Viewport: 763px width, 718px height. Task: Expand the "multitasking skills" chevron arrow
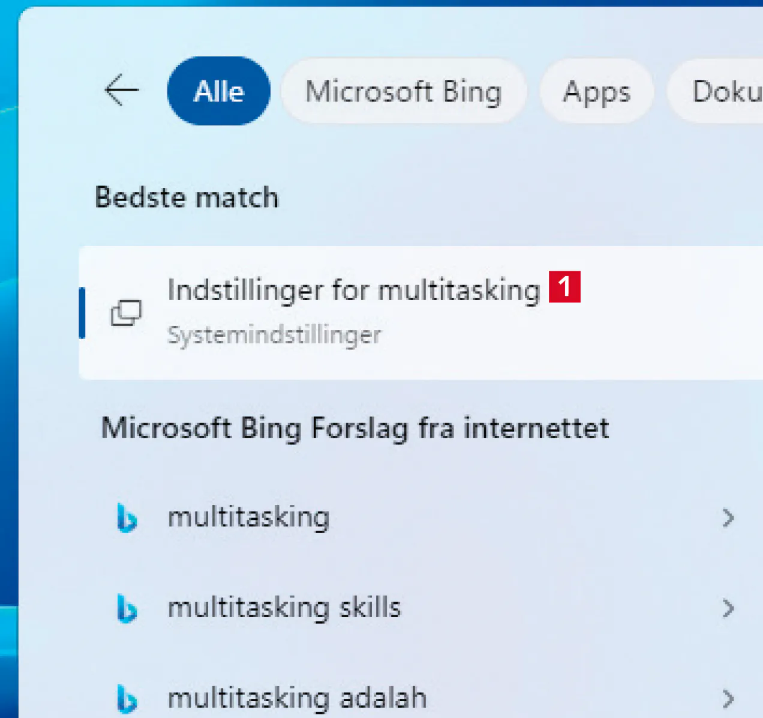click(728, 608)
